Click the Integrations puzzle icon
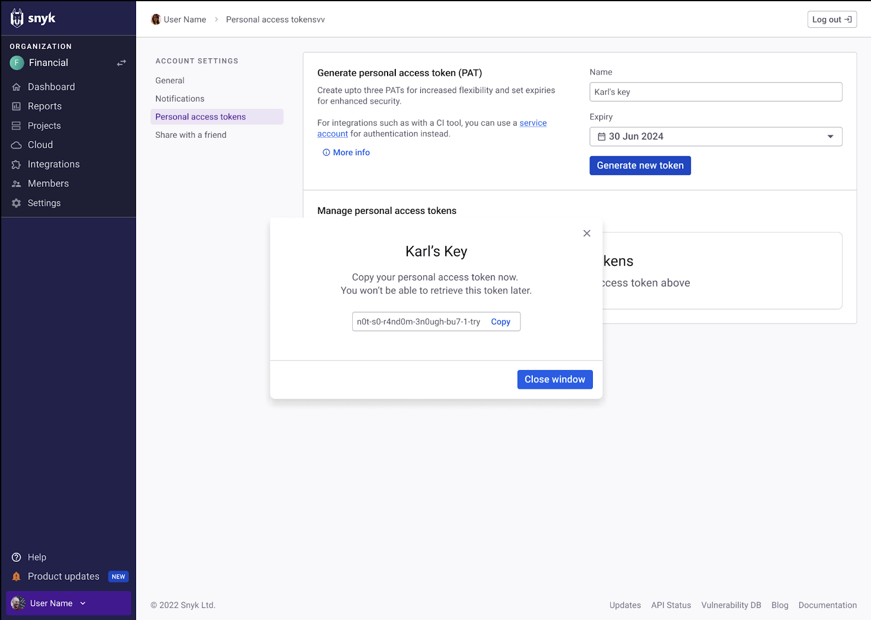This screenshot has height=620, width=871. (16, 164)
